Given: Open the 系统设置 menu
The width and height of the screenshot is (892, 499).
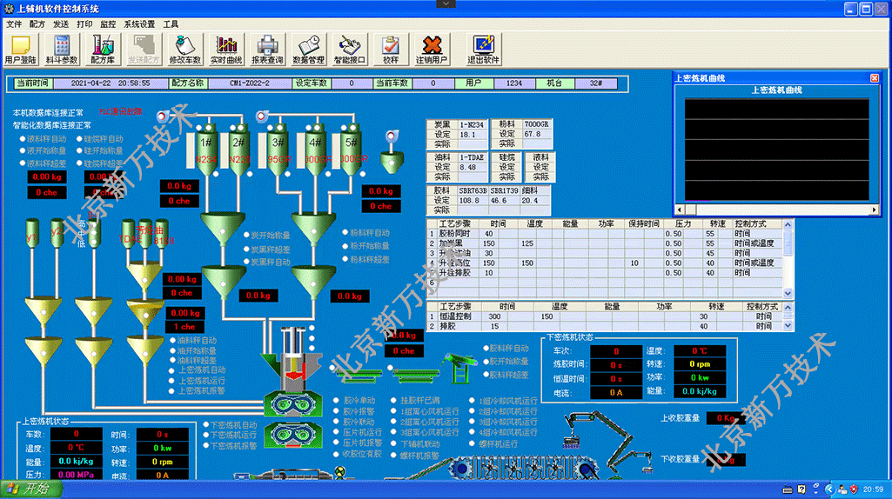Looking at the screenshot, I should coord(139,24).
